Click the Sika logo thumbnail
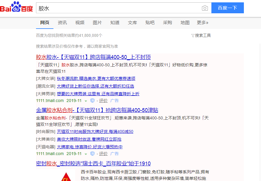The image size is (261, 181). [66, 177]
